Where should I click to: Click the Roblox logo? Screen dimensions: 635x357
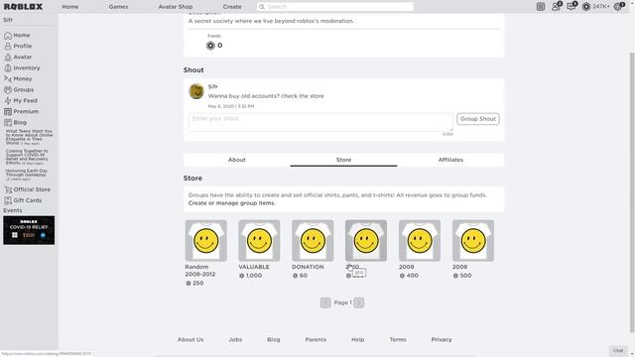pyautogui.click(x=23, y=7)
